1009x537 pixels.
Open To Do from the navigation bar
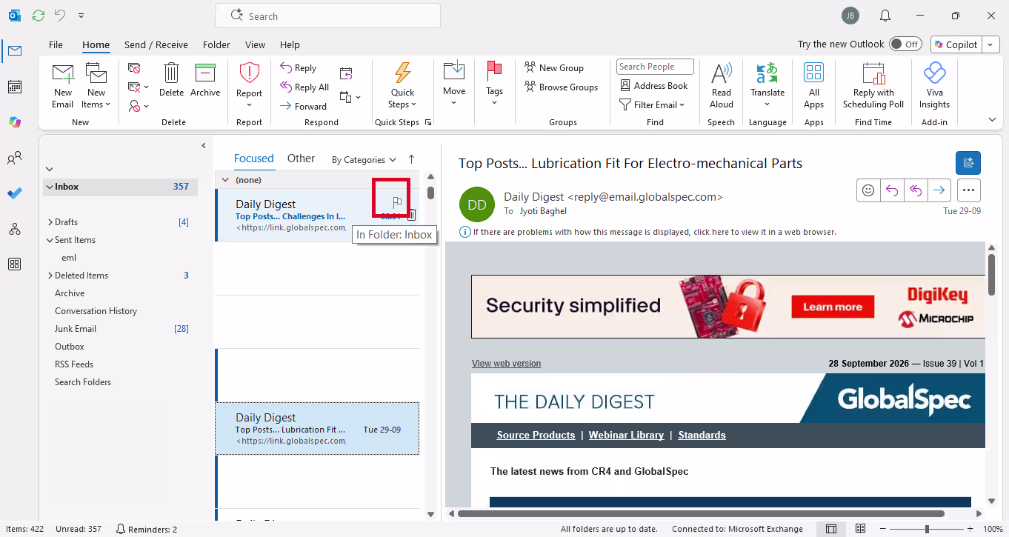(x=14, y=193)
